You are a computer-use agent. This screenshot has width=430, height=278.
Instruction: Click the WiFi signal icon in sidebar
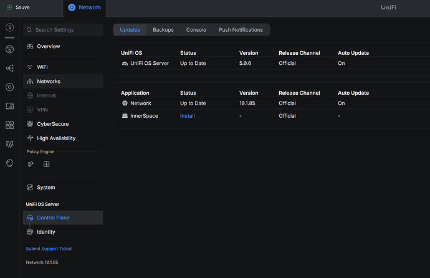[x=30, y=67]
